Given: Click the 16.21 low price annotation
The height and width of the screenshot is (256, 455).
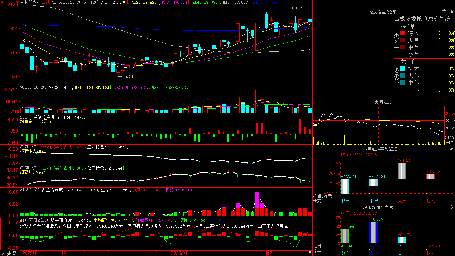Looking at the screenshot, I should [127, 77].
